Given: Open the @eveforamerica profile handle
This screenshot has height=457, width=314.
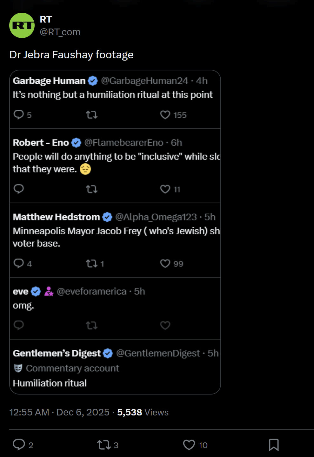Looking at the screenshot, I should [x=92, y=291].
